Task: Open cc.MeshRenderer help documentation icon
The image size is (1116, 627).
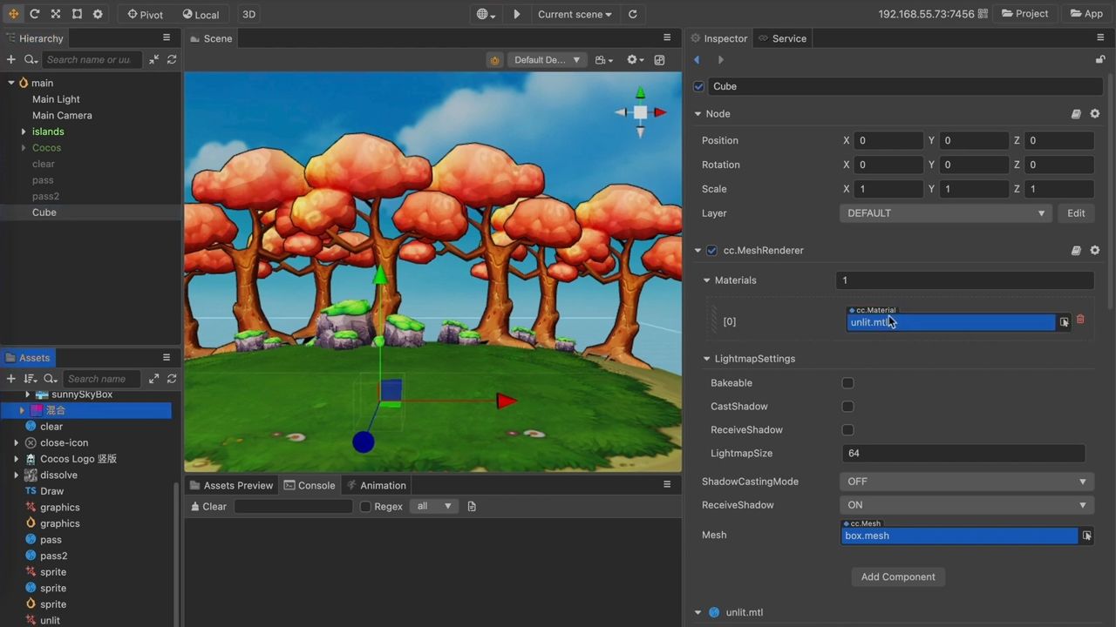Action: click(x=1076, y=251)
